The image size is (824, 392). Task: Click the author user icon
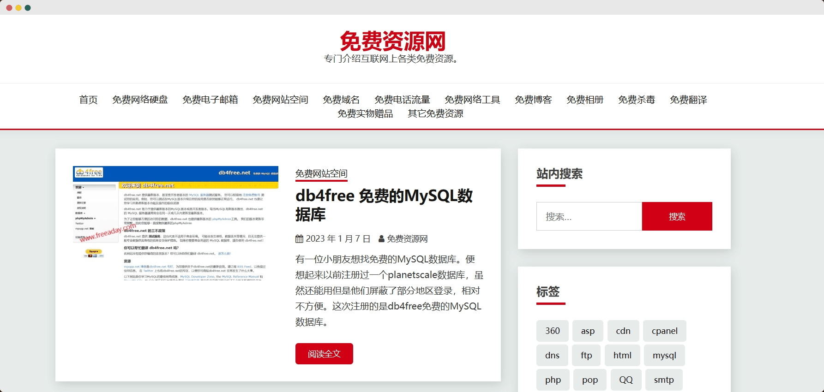(381, 239)
